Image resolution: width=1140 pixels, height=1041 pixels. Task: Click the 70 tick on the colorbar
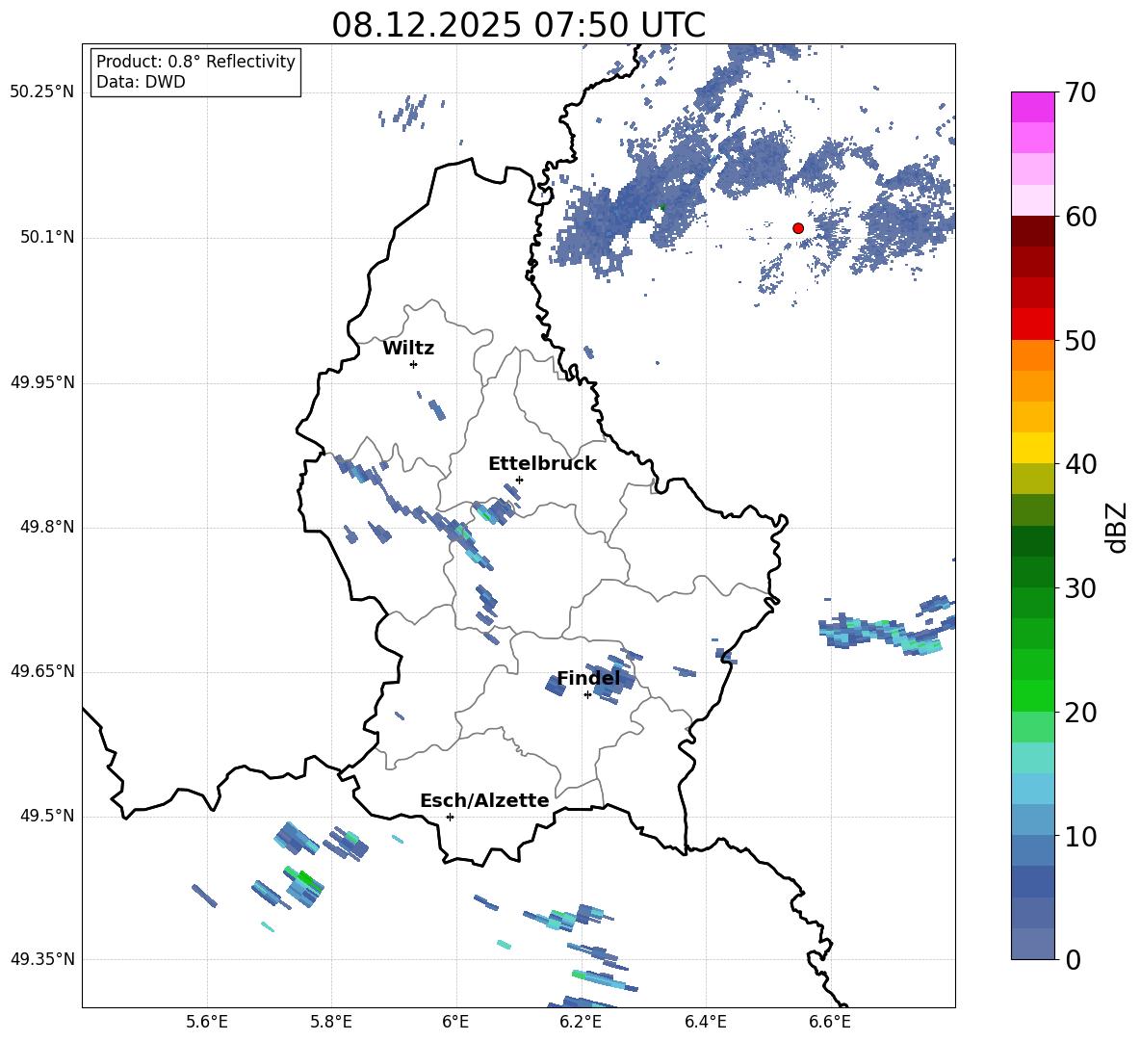coord(1080,92)
